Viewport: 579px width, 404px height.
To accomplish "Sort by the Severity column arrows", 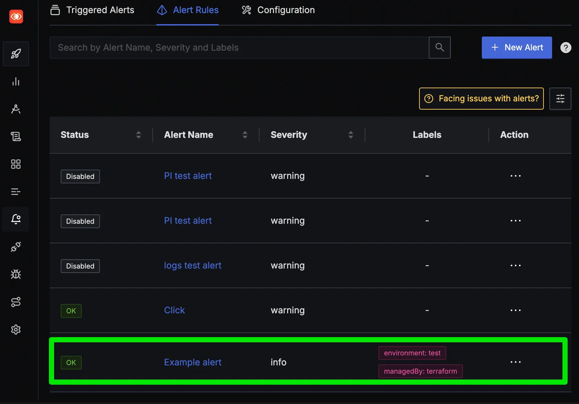I will (x=351, y=135).
